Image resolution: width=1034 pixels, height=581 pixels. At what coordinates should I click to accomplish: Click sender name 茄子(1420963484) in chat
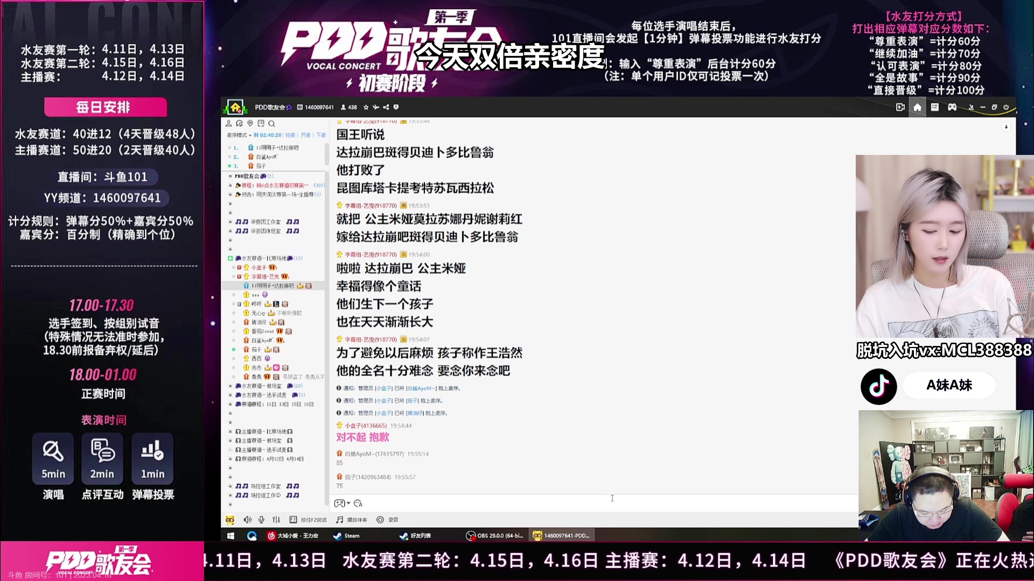click(368, 477)
